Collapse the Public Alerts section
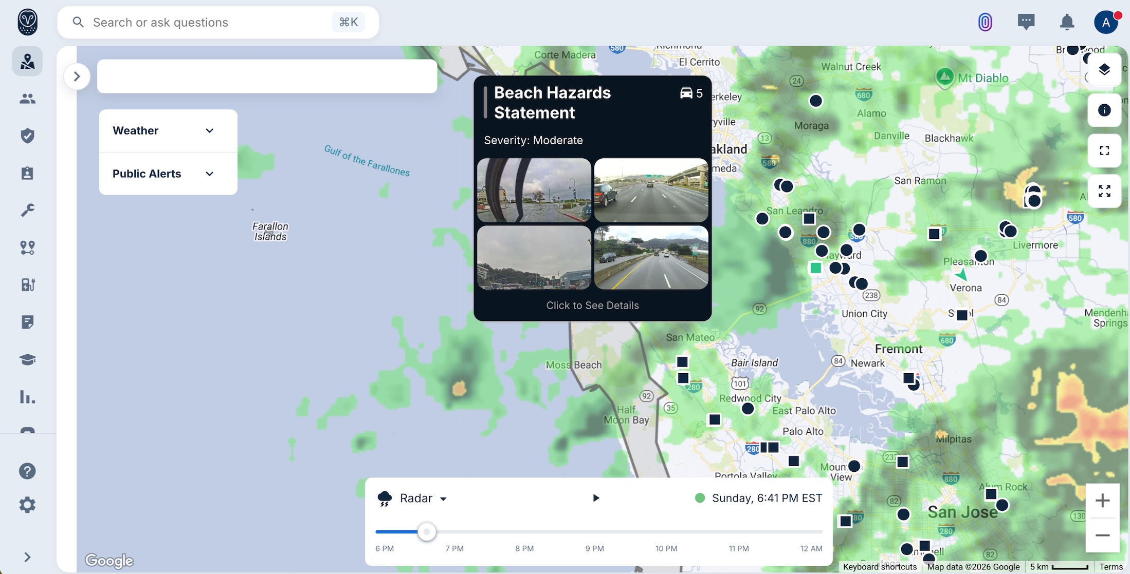 (x=209, y=174)
